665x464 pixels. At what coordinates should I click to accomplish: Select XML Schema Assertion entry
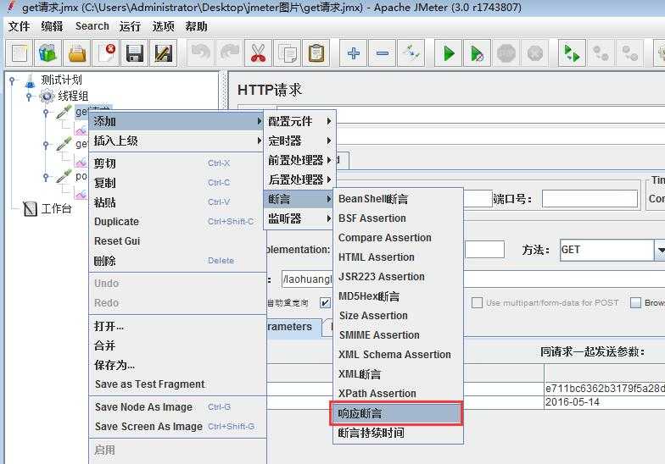(x=398, y=354)
